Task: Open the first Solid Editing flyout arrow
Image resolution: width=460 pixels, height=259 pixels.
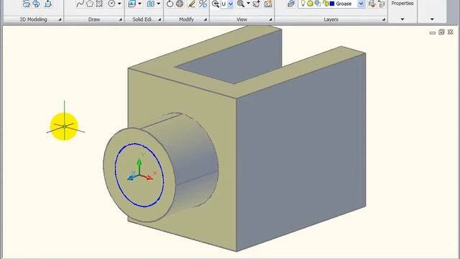Action: click(139, 4)
